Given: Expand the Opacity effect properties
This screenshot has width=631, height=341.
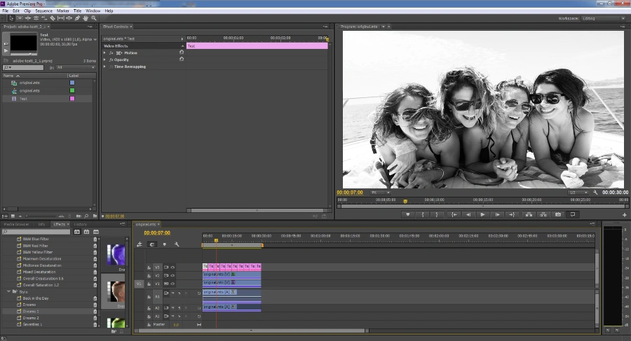Looking at the screenshot, I should pos(104,60).
